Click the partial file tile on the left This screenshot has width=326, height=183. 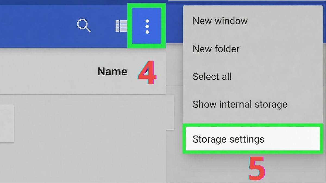tap(7, 123)
